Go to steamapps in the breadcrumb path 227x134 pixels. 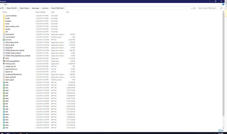coord(37,8)
